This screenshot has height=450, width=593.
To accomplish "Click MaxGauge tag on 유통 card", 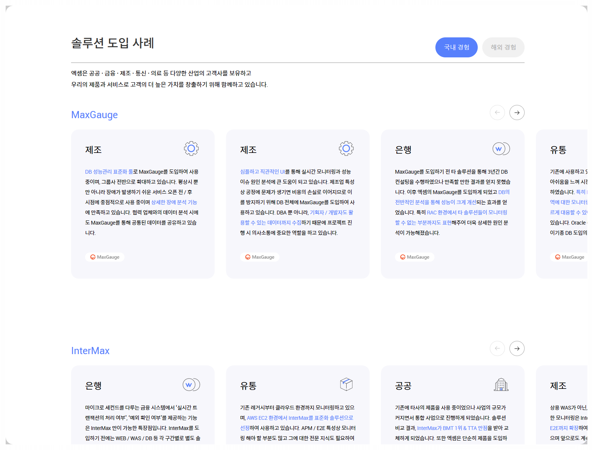I will (569, 257).
